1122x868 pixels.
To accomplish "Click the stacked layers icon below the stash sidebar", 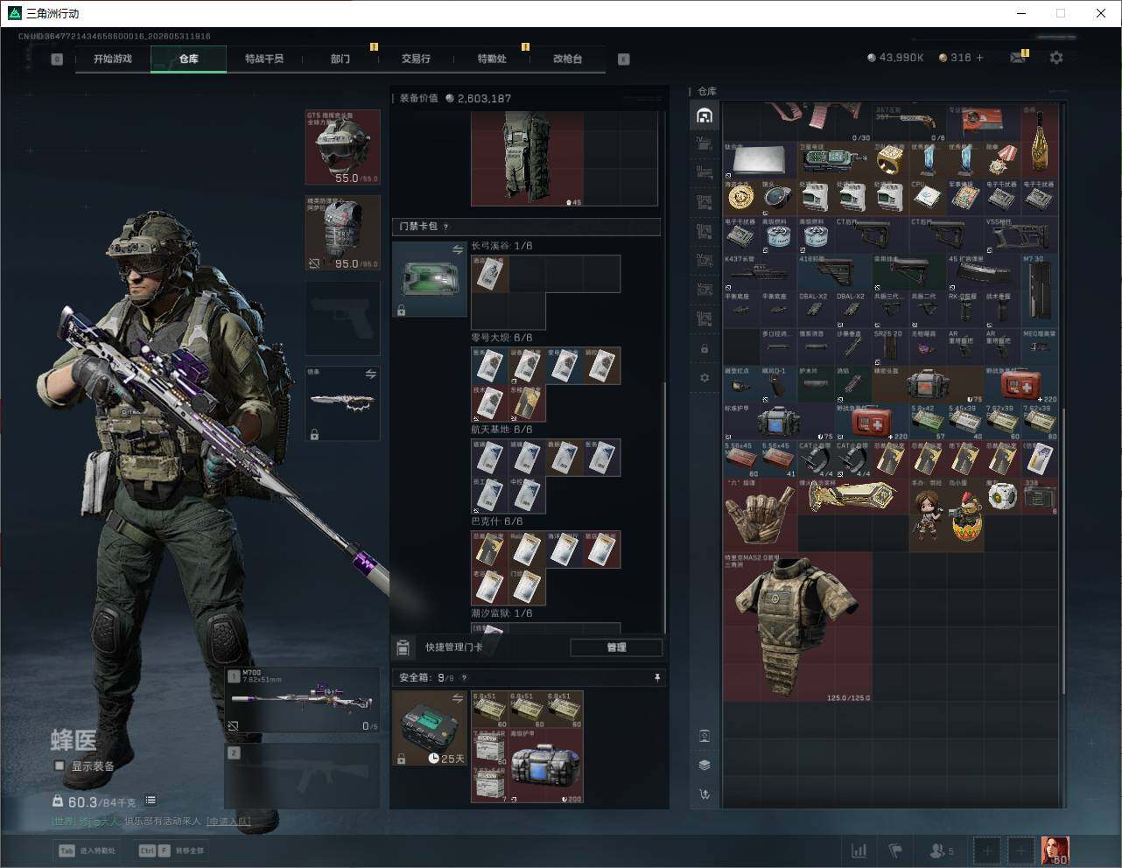I will point(705,765).
